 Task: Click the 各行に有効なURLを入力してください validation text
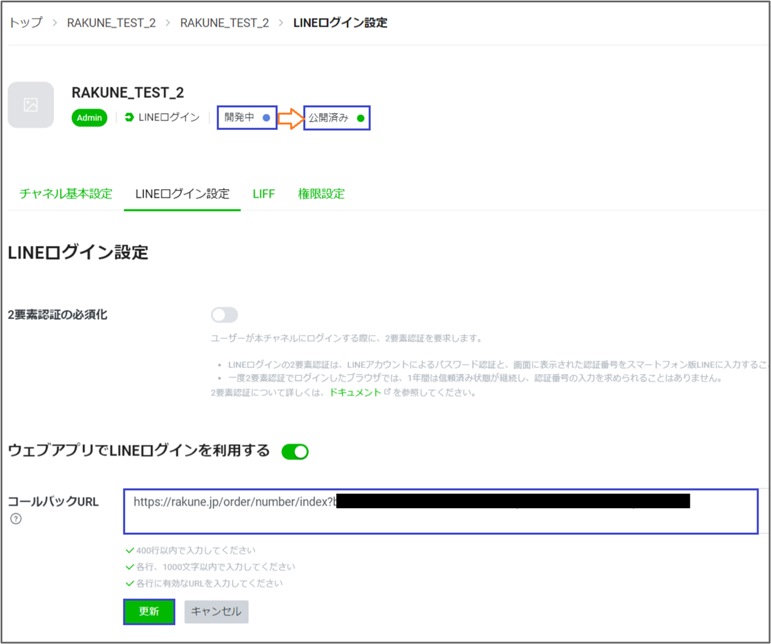209,584
